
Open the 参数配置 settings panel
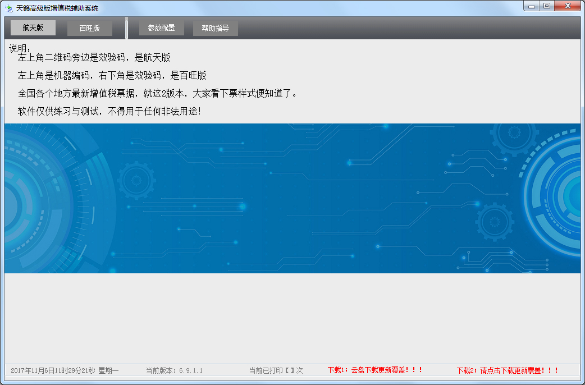161,27
